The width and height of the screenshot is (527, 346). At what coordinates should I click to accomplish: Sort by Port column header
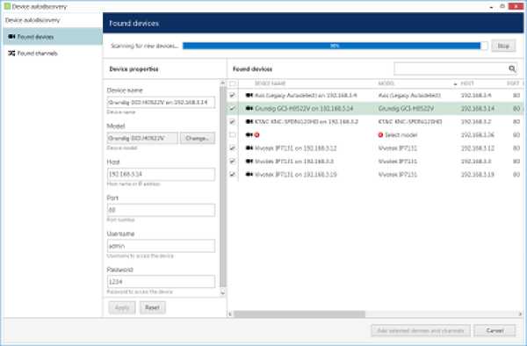click(513, 83)
